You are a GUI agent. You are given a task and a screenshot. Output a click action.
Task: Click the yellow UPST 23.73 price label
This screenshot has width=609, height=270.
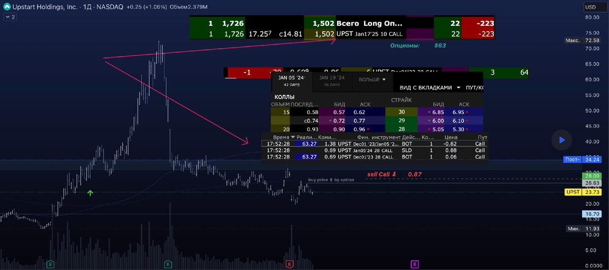[x=583, y=192]
